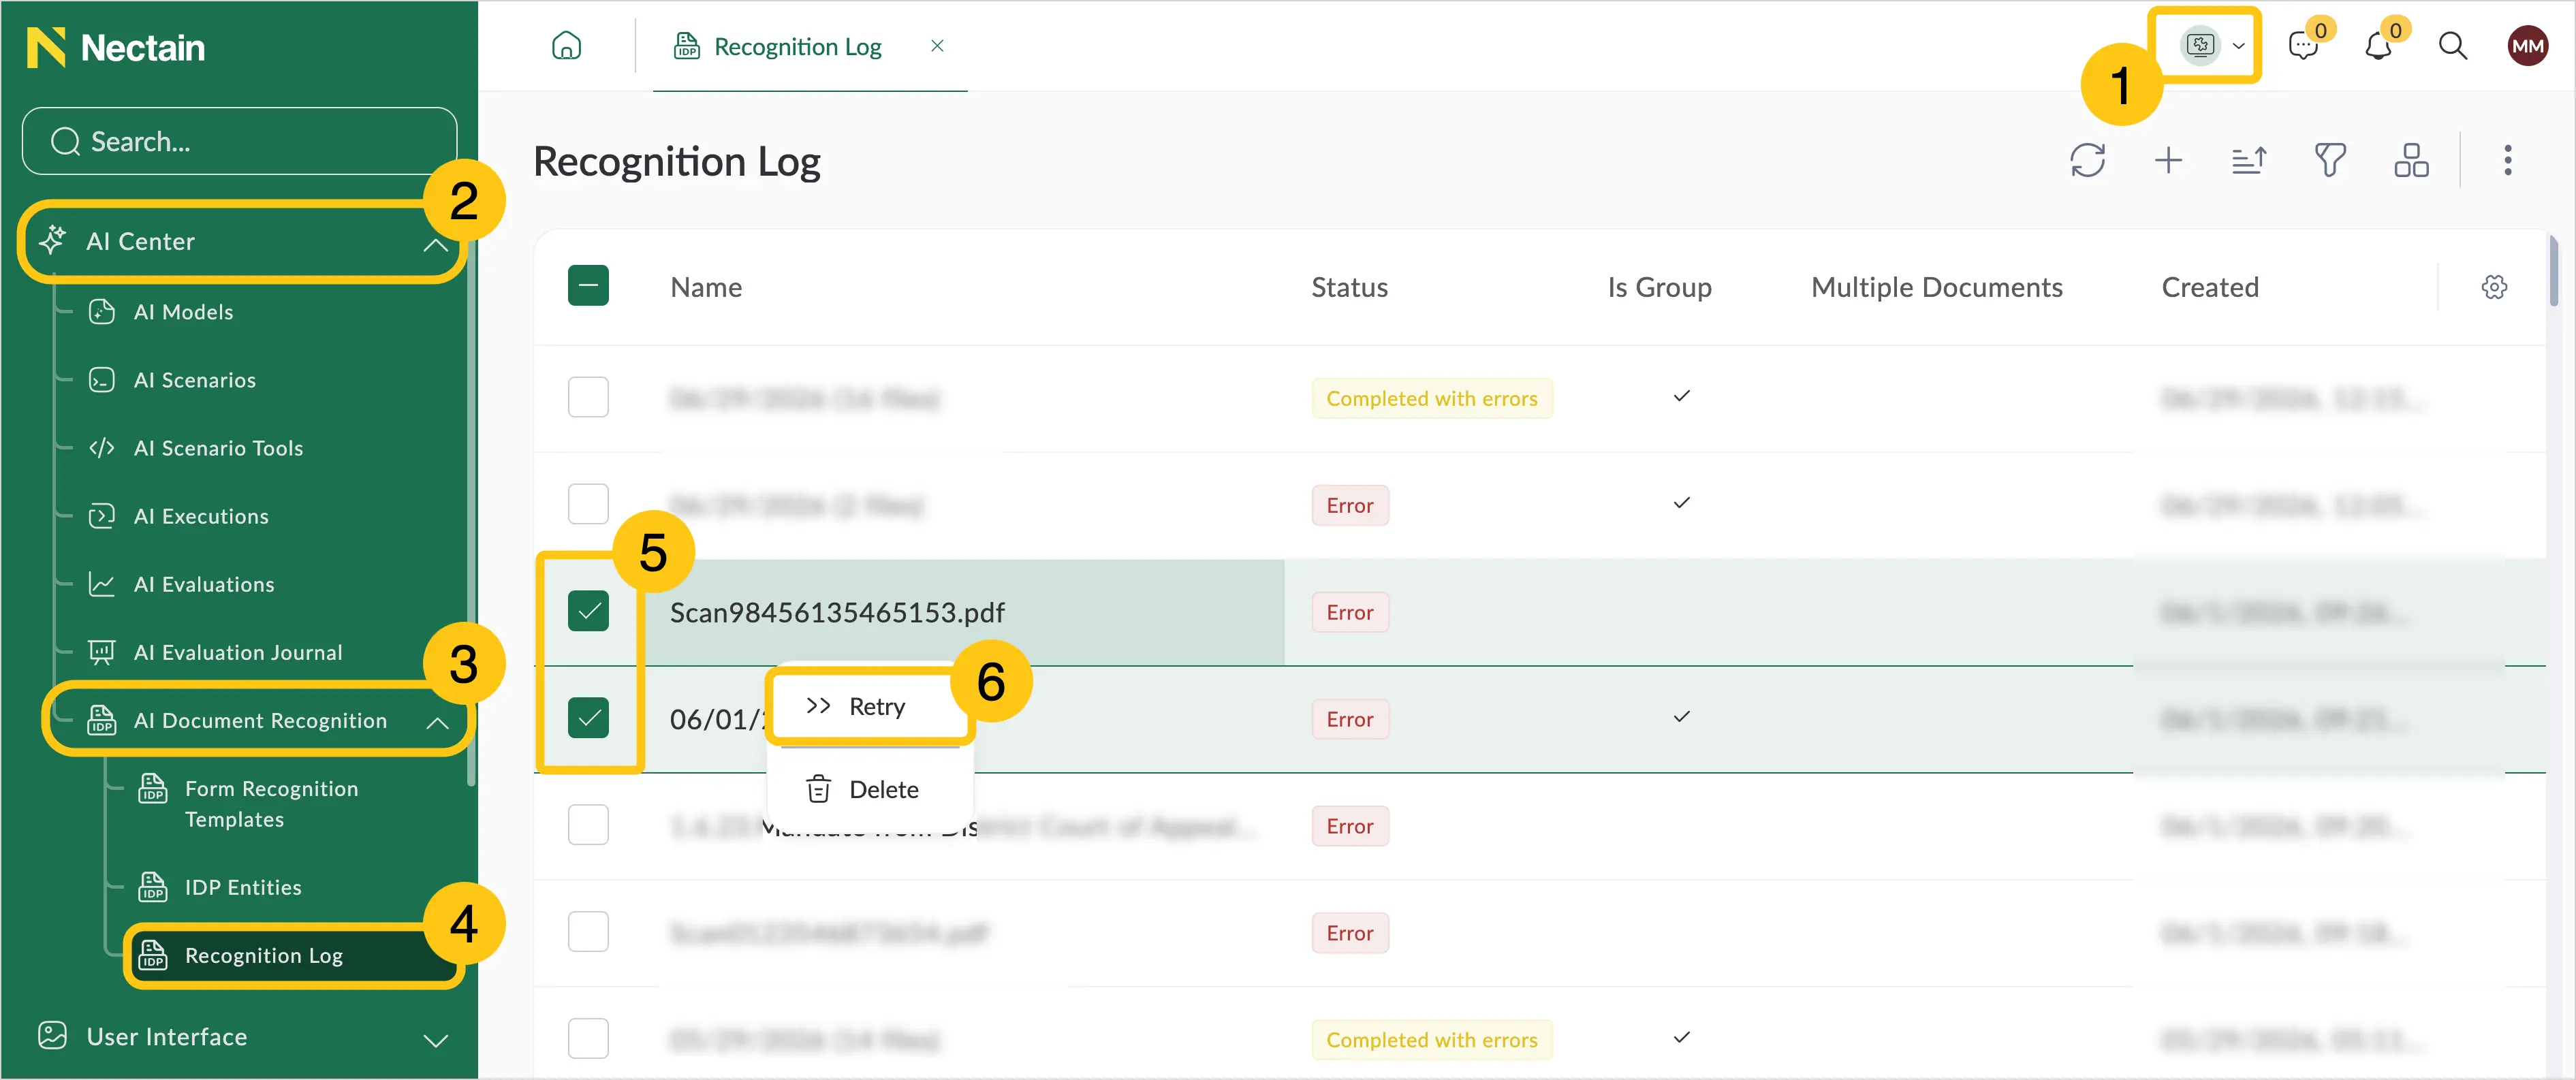2576x1080 pixels.
Task: Open AI Evaluation Journal in sidebar
Action: (238, 652)
